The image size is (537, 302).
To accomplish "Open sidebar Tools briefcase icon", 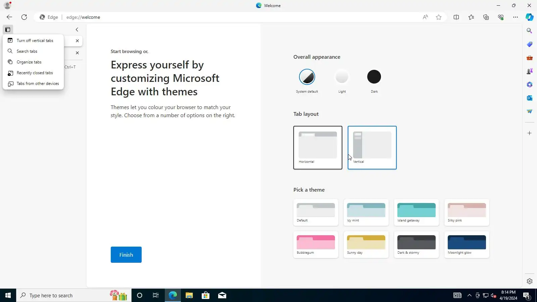I will coord(530,58).
